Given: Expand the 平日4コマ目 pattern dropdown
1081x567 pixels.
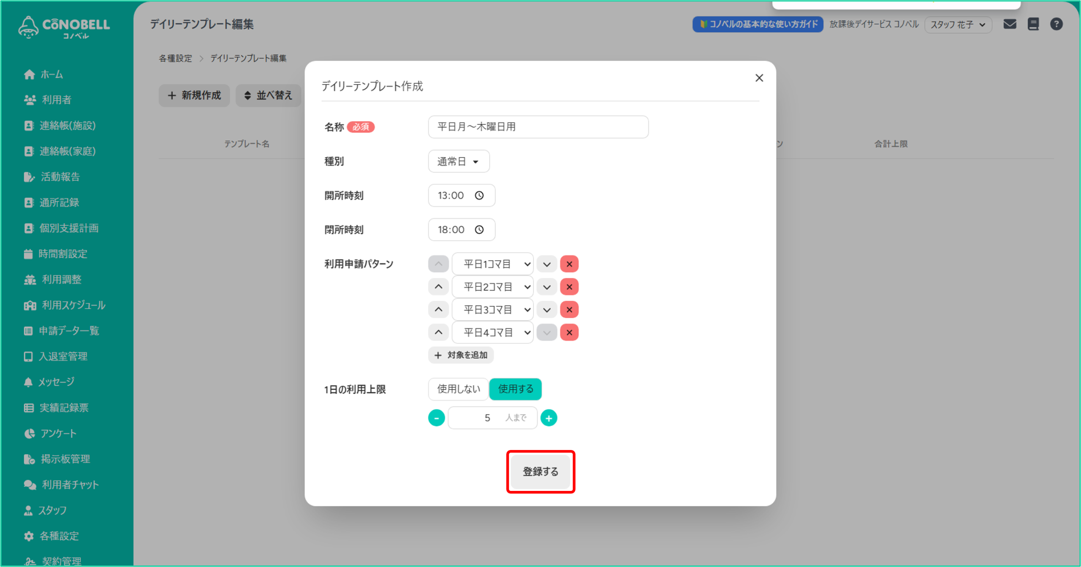Looking at the screenshot, I should click(x=493, y=333).
